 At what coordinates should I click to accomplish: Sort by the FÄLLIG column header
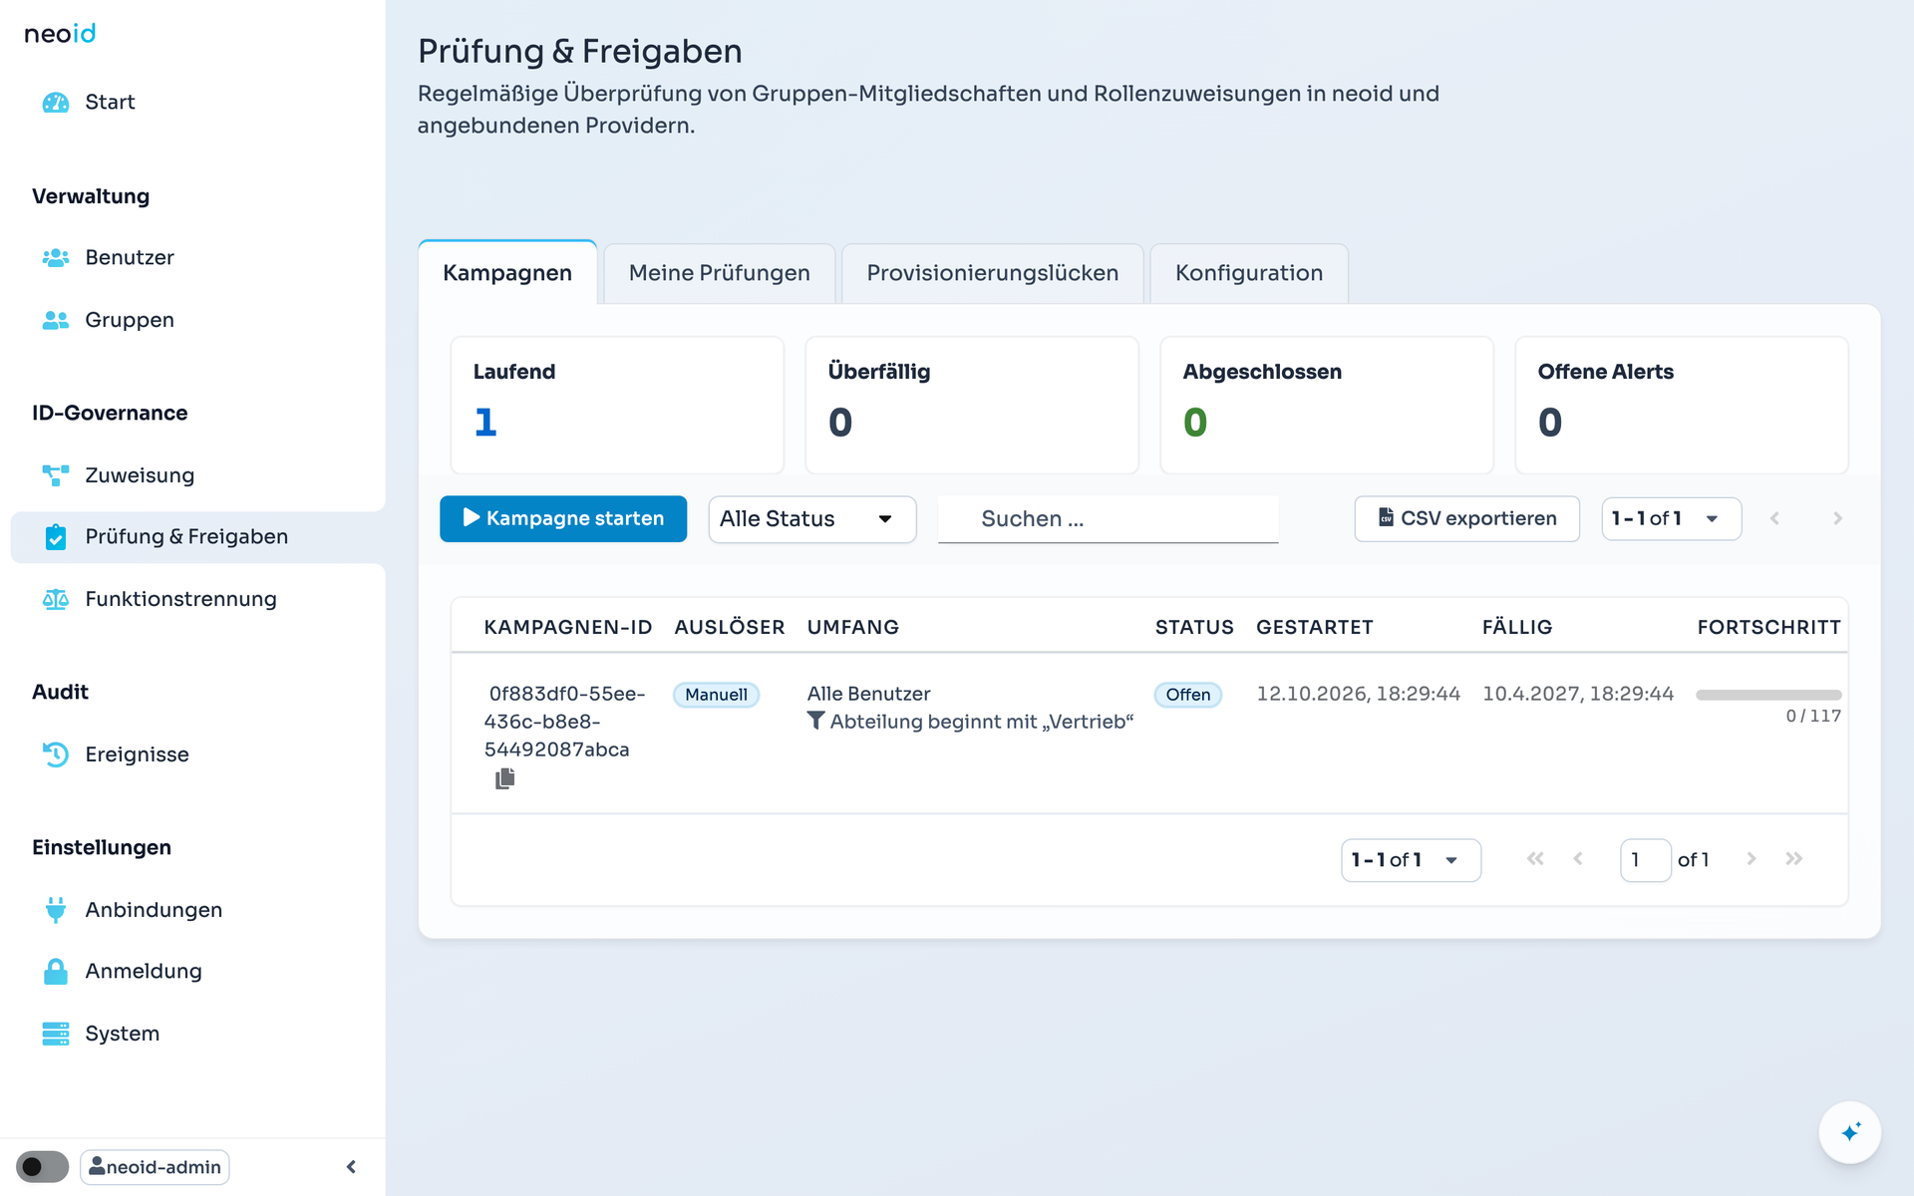pyautogui.click(x=1517, y=627)
